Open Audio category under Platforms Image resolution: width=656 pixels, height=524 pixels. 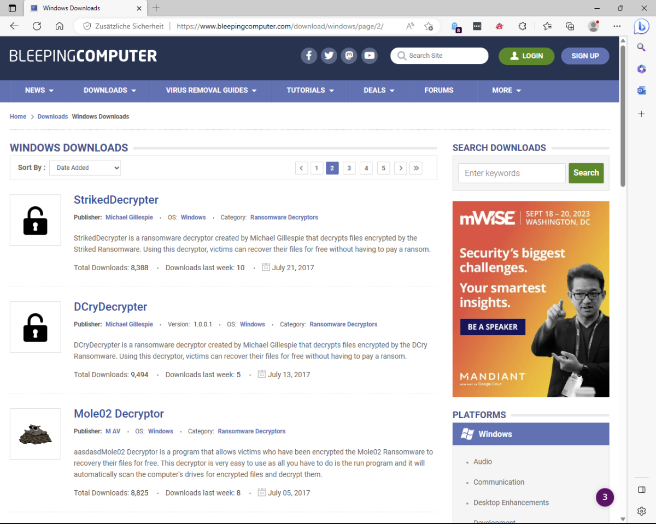point(483,462)
